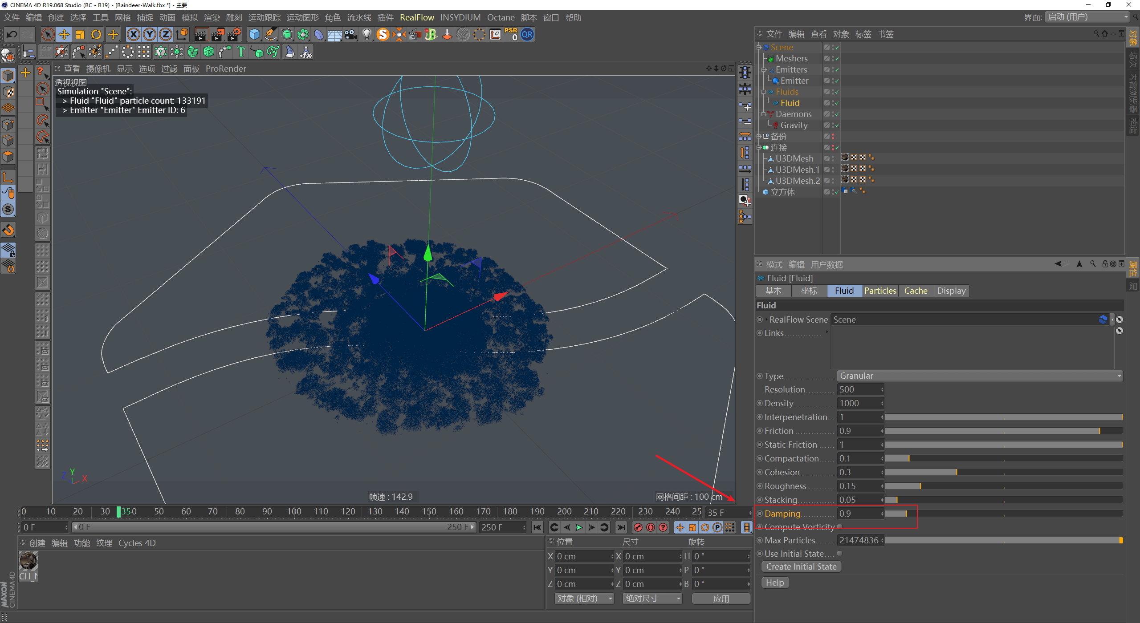The height and width of the screenshot is (623, 1140).
Task: Toggle X axis lock button
Action: click(x=133, y=35)
